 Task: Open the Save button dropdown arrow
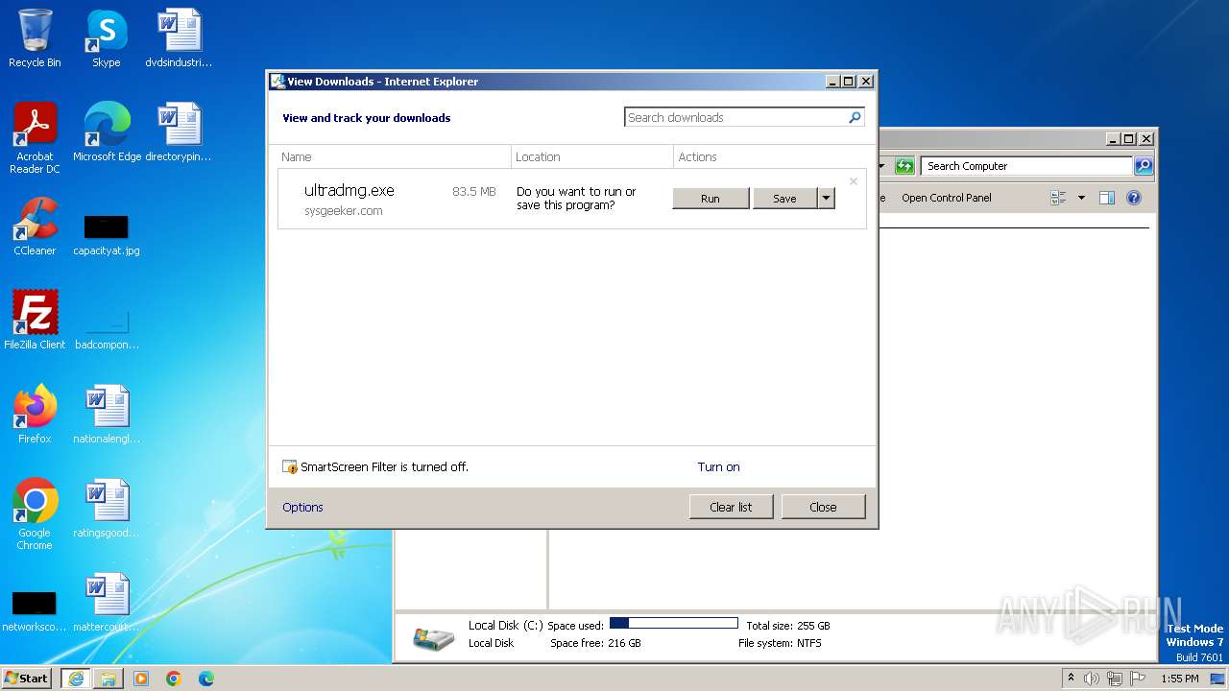(x=826, y=199)
